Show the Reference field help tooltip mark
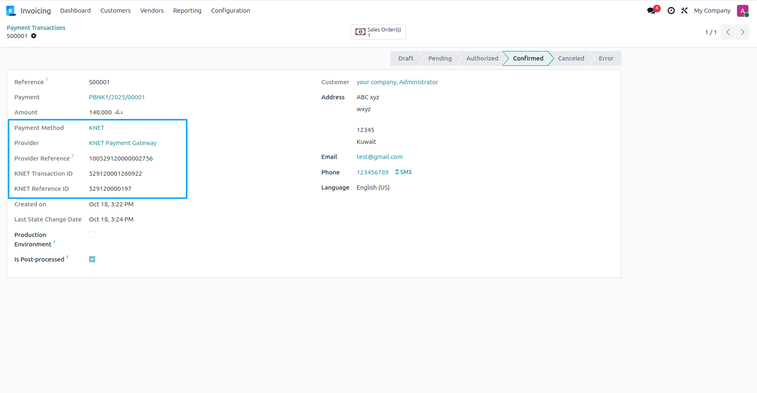757x393 pixels. (47, 79)
